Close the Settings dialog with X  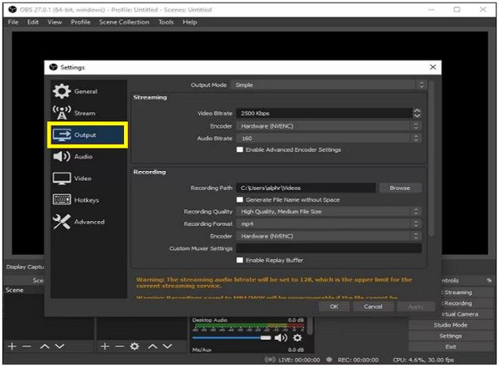[x=432, y=67]
